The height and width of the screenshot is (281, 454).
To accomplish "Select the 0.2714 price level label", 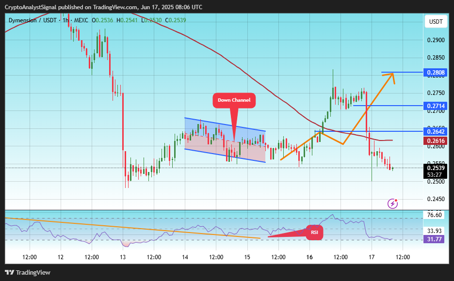I will click(x=435, y=106).
